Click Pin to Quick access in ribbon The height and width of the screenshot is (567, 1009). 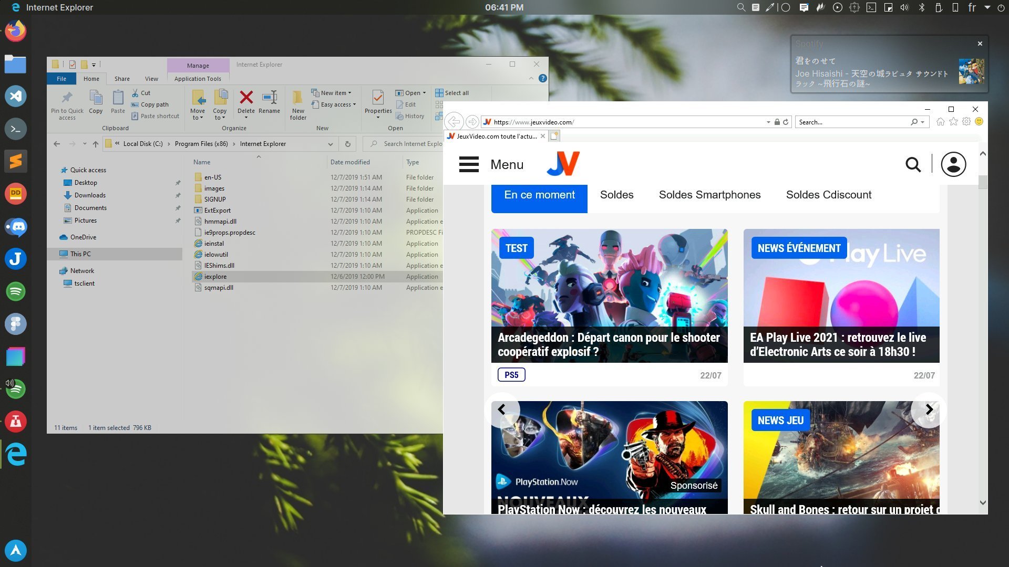click(67, 105)
